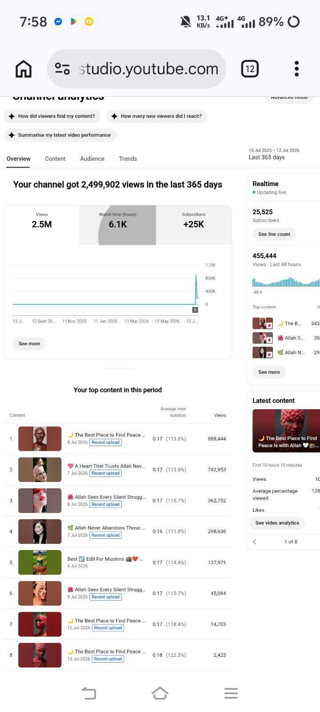Select the Views 2.5M metric card

[x=42, y=225]
